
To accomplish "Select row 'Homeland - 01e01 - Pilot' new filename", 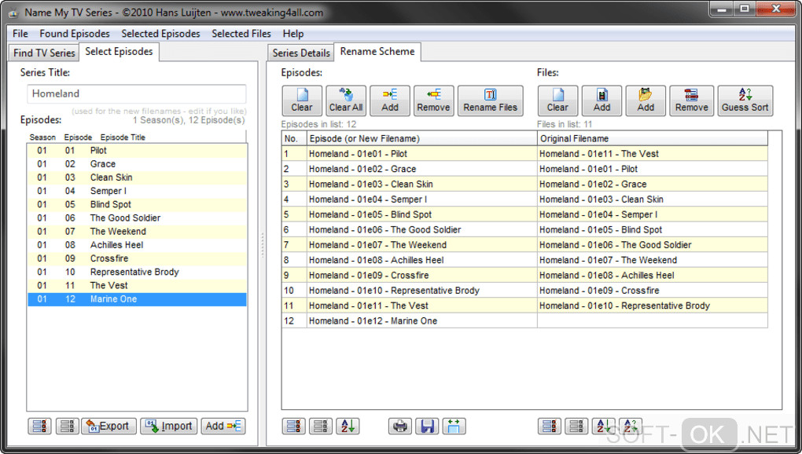I will click(421, 154).
